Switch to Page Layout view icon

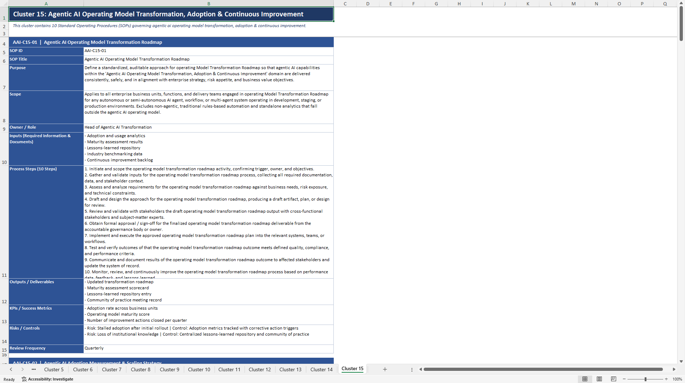click(599, 379)
